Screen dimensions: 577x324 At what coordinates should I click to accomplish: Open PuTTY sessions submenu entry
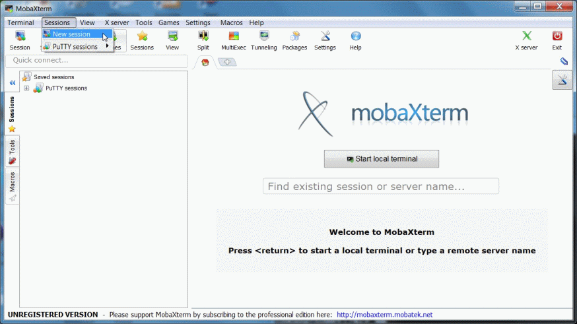point(77,47)
